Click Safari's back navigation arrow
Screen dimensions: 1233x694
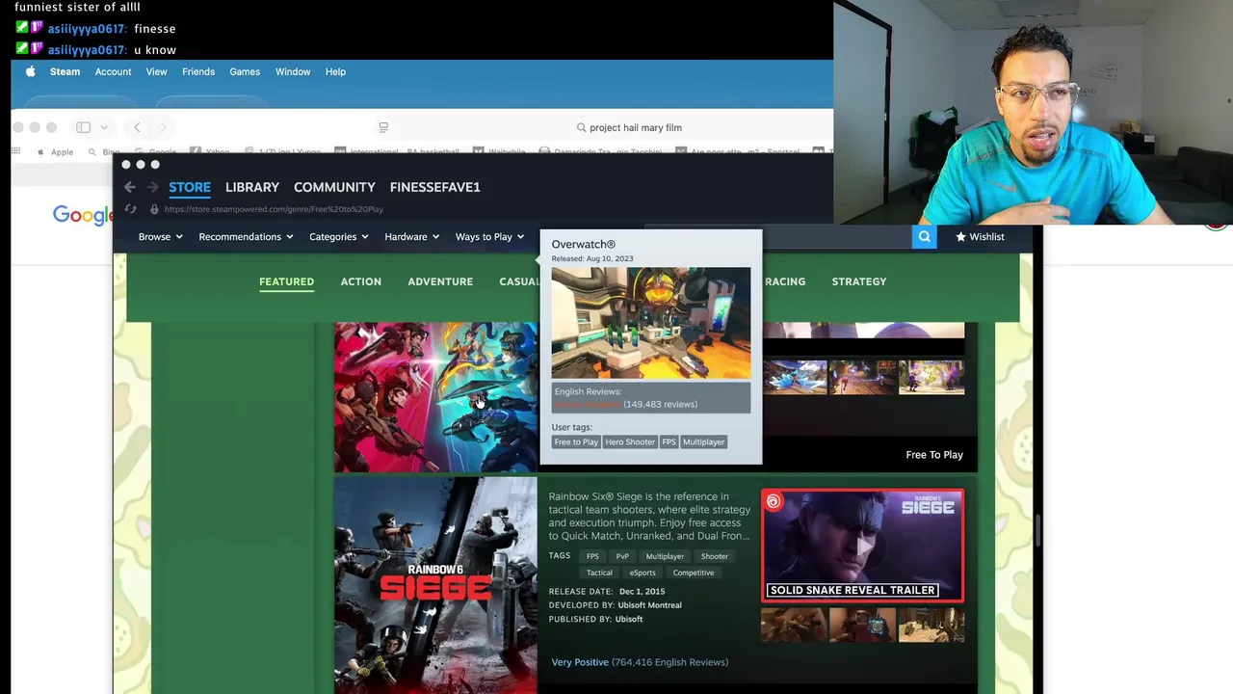137,127
